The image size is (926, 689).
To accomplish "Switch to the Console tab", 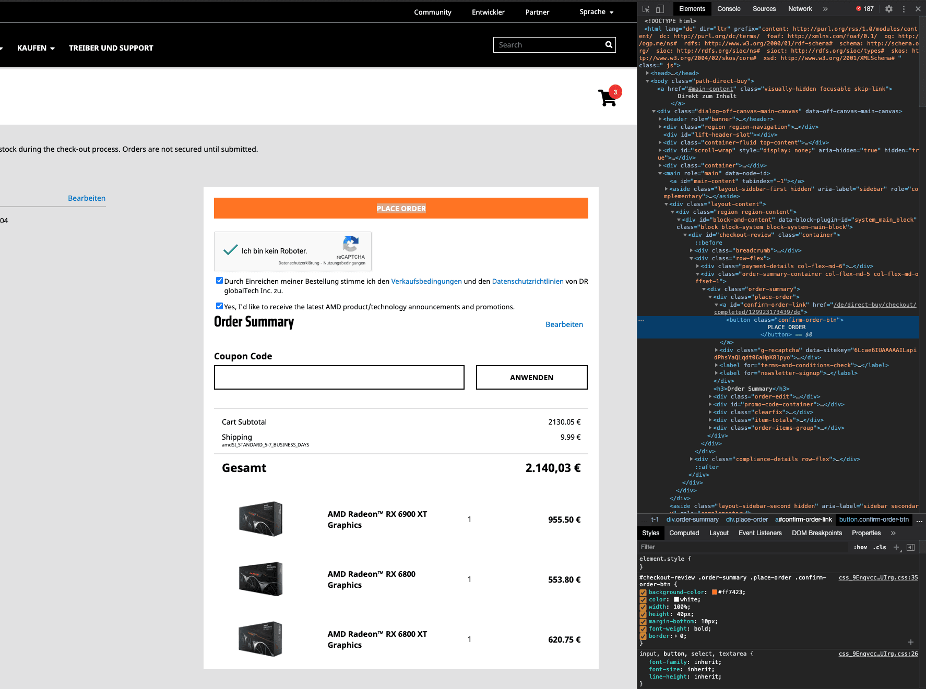I will pyautogui.click(x=729, y=9).
